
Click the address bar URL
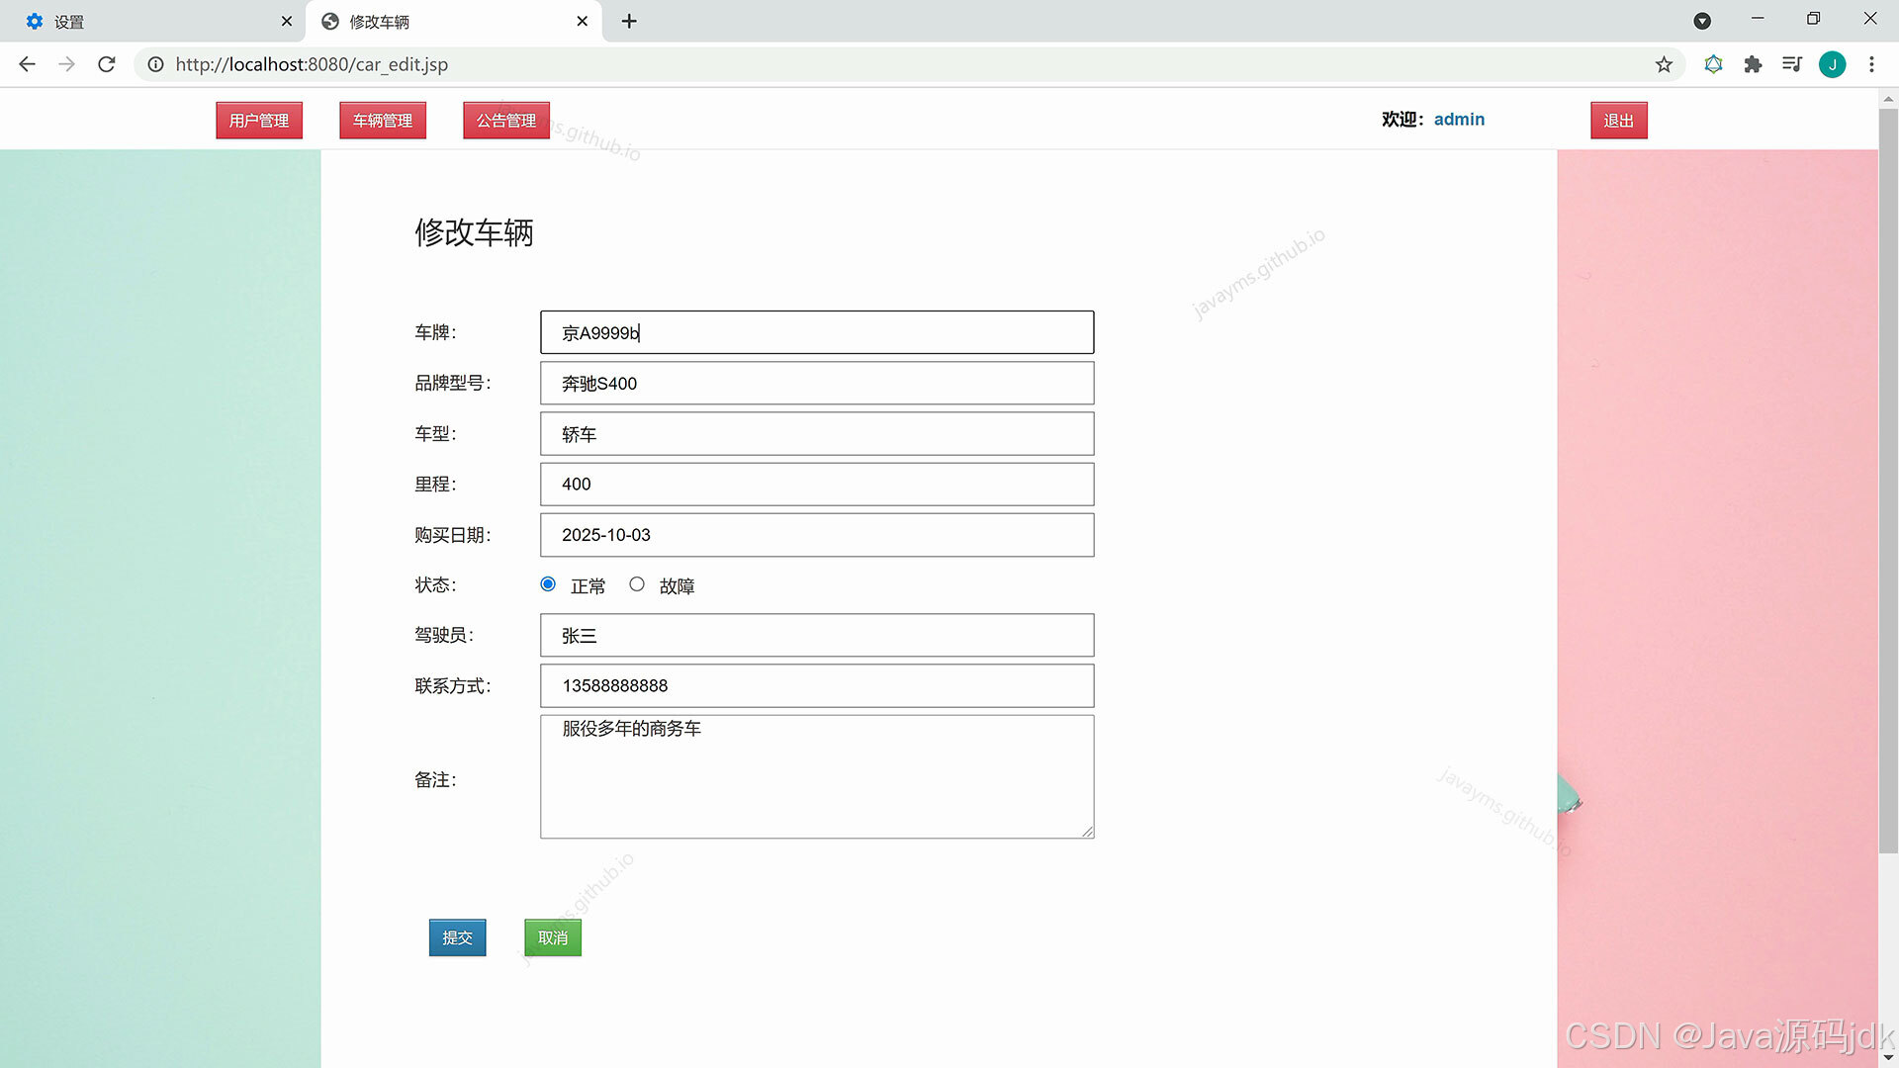(312, 64)
